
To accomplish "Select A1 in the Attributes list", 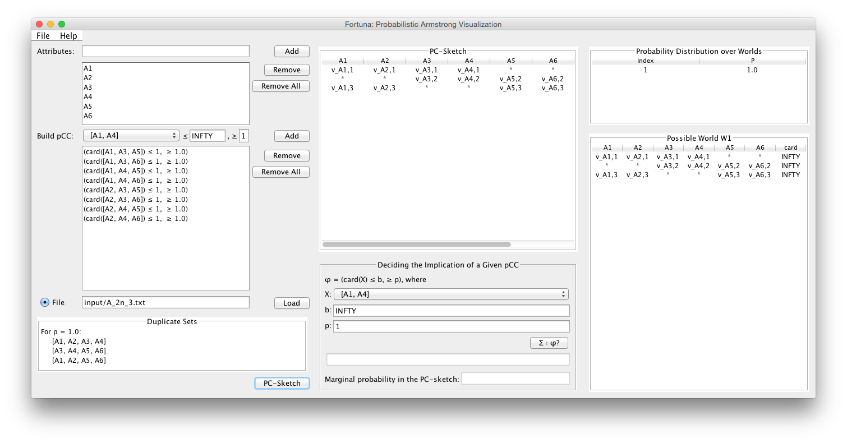I will coord(165,68).
